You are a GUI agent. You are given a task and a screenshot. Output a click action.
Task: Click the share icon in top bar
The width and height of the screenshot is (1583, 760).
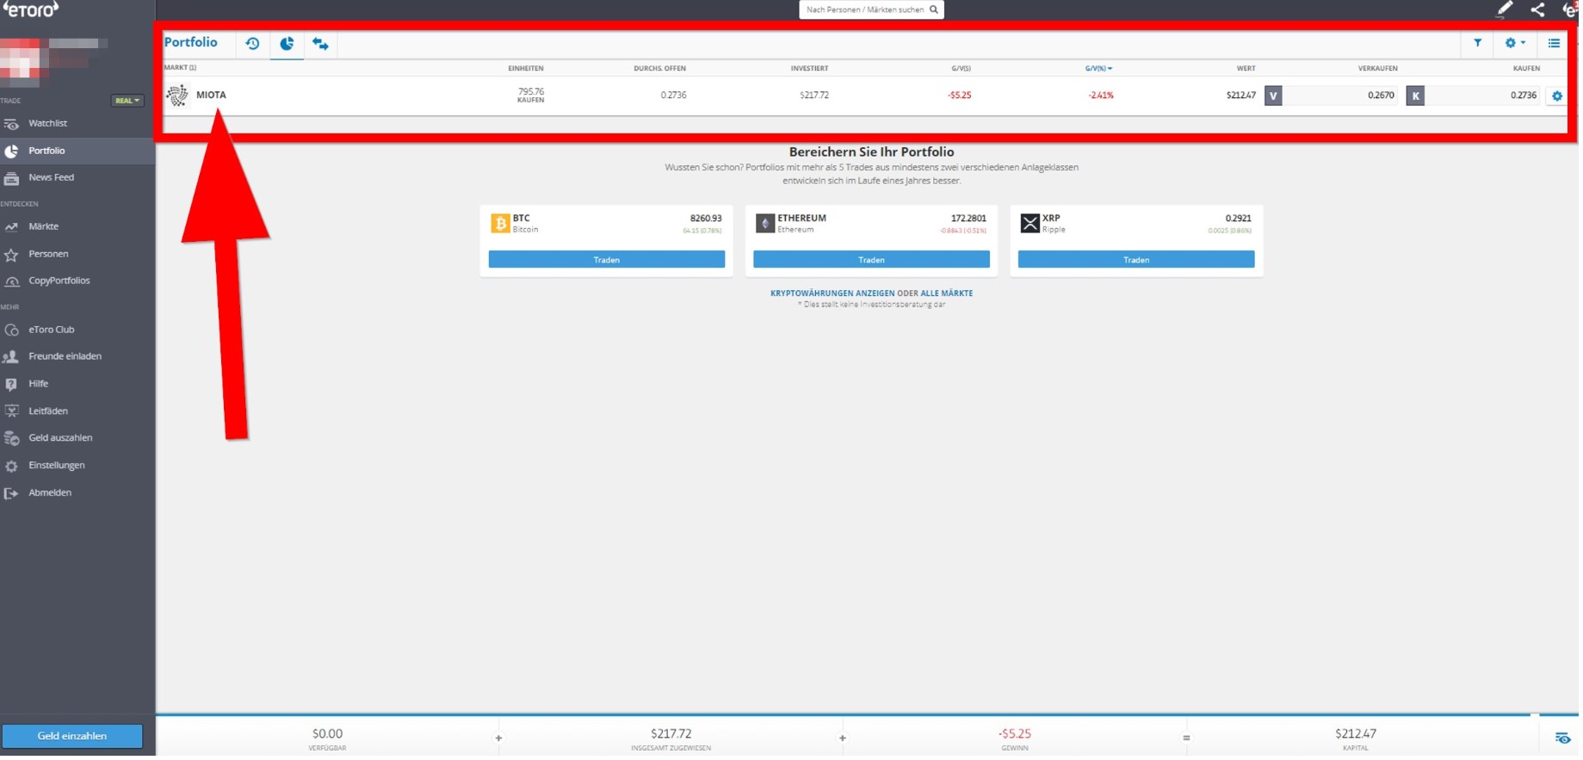click(1537, 9)
